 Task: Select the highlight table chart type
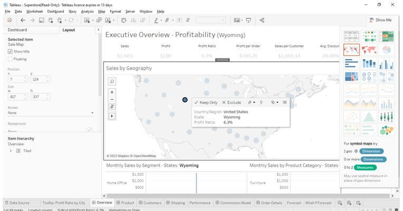[386, 36]
